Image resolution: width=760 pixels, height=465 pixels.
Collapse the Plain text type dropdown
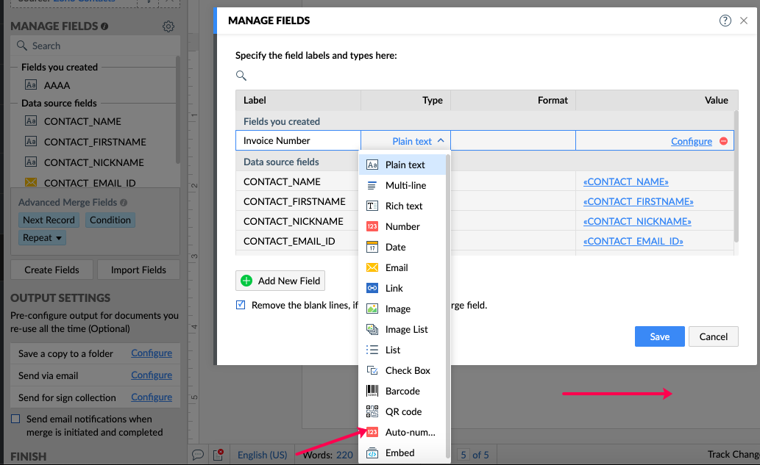(418, 141)
